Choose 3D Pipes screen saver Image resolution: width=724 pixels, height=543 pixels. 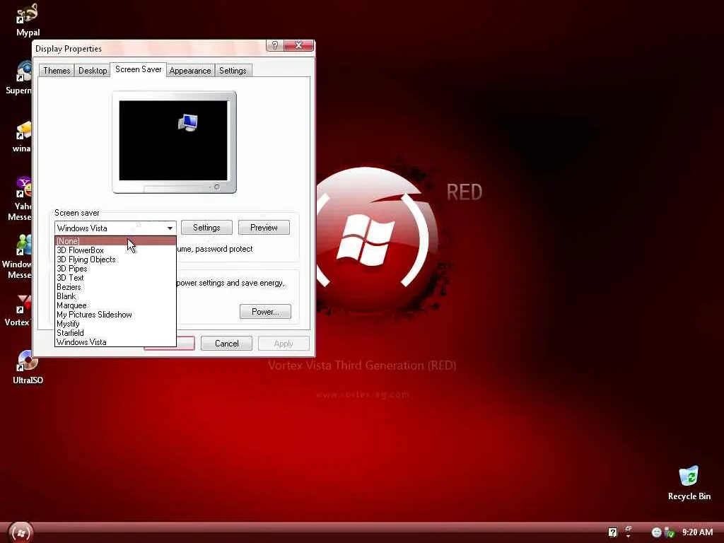tap(115, 269)
